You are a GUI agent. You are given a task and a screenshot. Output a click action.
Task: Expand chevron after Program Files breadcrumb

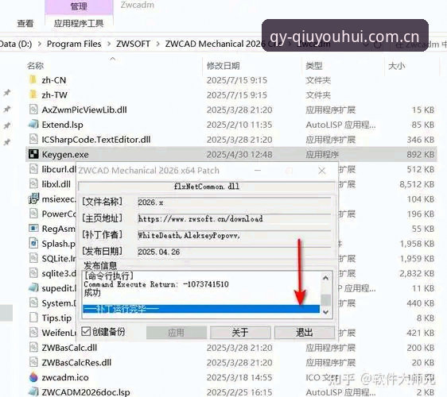(x=109, y=44)
